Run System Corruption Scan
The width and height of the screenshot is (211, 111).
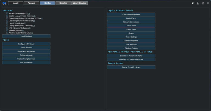(26, 59)
